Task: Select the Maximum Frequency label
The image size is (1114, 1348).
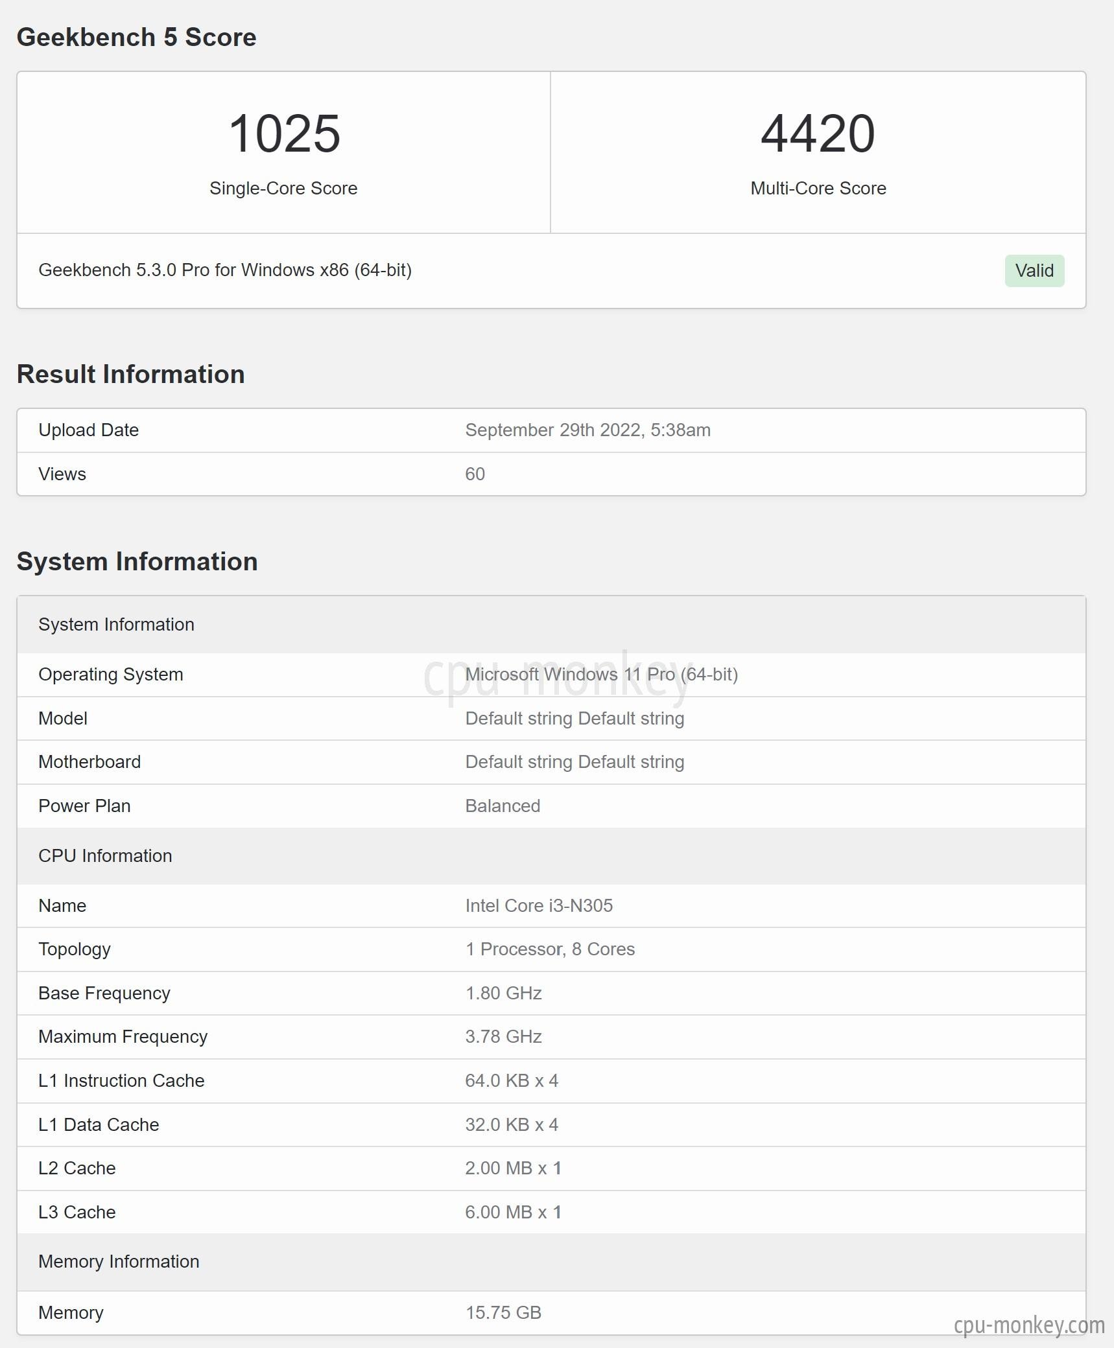Action: click(123, 1037)
